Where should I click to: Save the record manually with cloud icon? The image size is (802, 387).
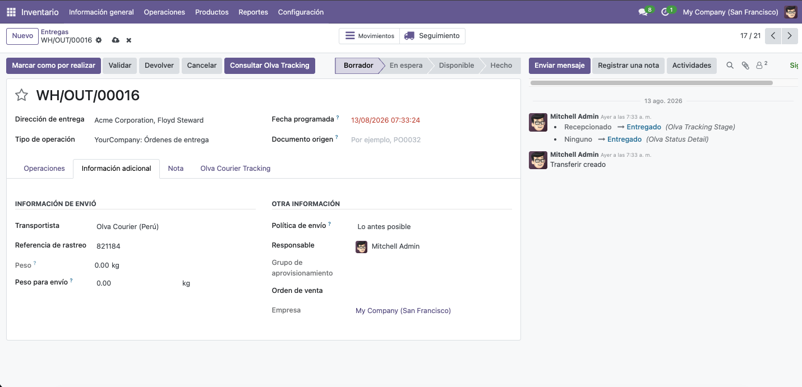tap(116, 40)
